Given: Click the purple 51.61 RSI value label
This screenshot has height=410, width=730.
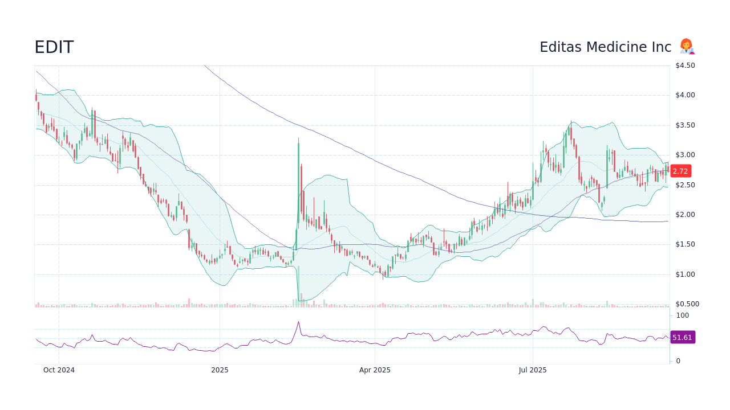Looking at the screenshot, I should pyautogui.click(x=682, y=337).
